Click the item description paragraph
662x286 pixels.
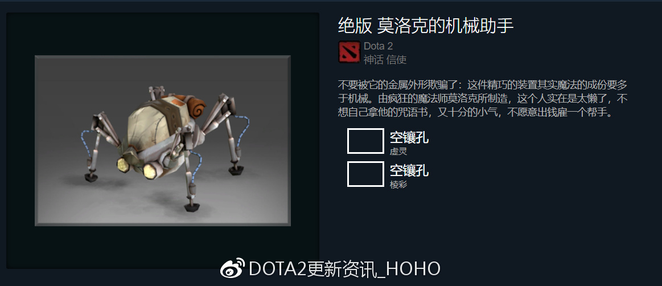click(x=483, y=99)
